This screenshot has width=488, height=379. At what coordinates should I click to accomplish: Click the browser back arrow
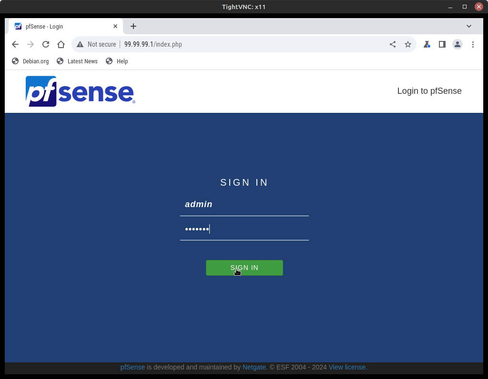click(x=15, y=44)
